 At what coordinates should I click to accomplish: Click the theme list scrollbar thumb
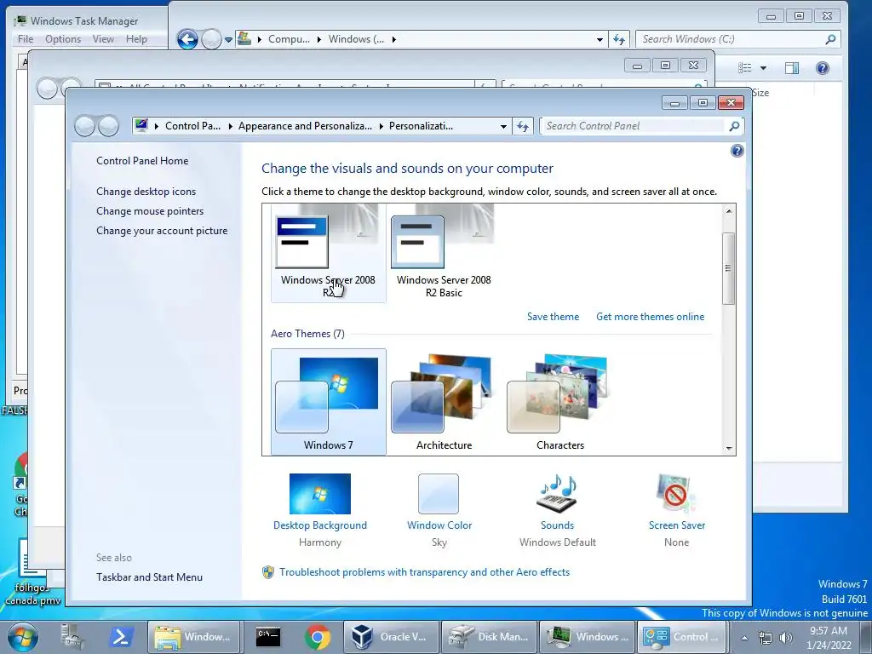[x=729, y=268]
